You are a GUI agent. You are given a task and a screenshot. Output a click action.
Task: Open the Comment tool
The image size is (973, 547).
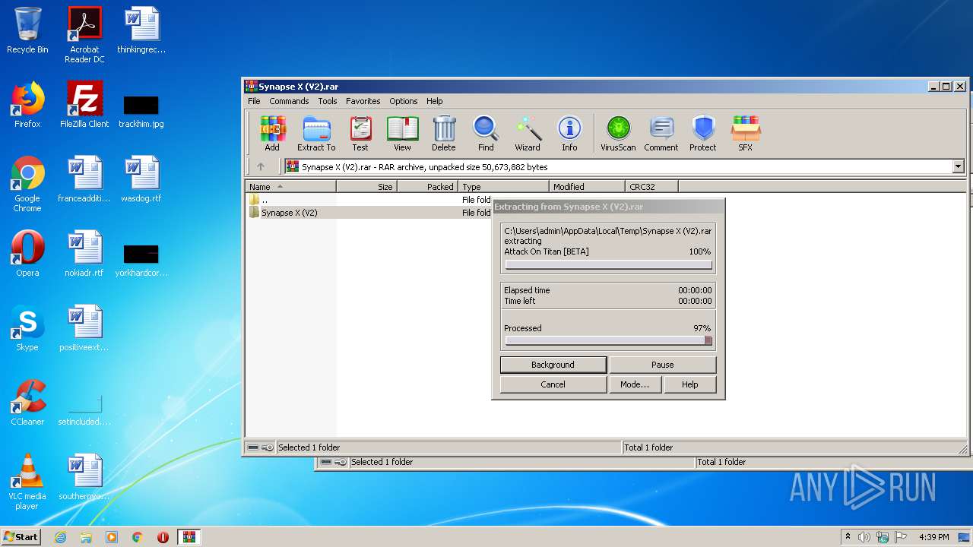point(661,134)
